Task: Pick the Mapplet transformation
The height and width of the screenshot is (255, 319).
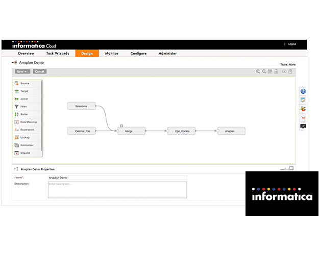Action: (x=27, y=153)
